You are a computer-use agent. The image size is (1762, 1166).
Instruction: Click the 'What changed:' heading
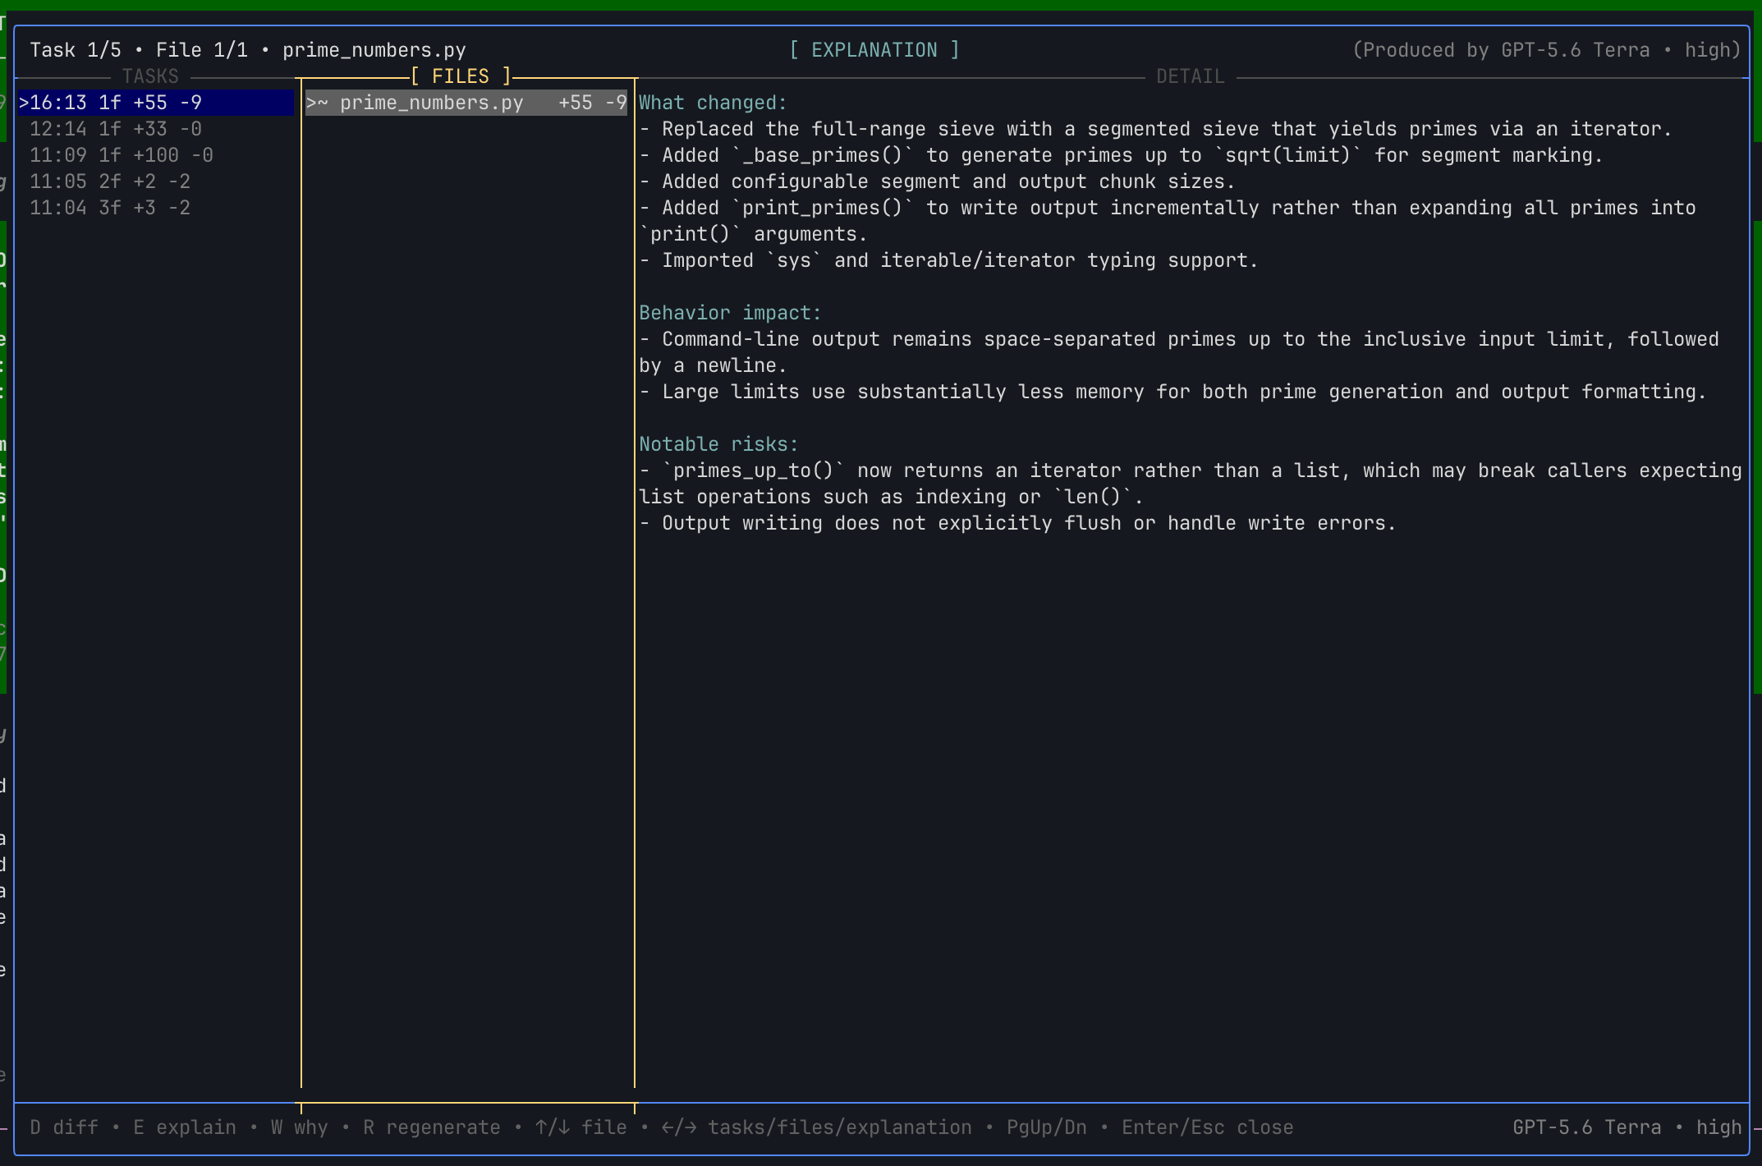coord(713,103)
